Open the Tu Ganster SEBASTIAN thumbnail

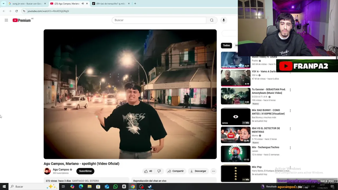pyautogui.click(x=236, y=96)
